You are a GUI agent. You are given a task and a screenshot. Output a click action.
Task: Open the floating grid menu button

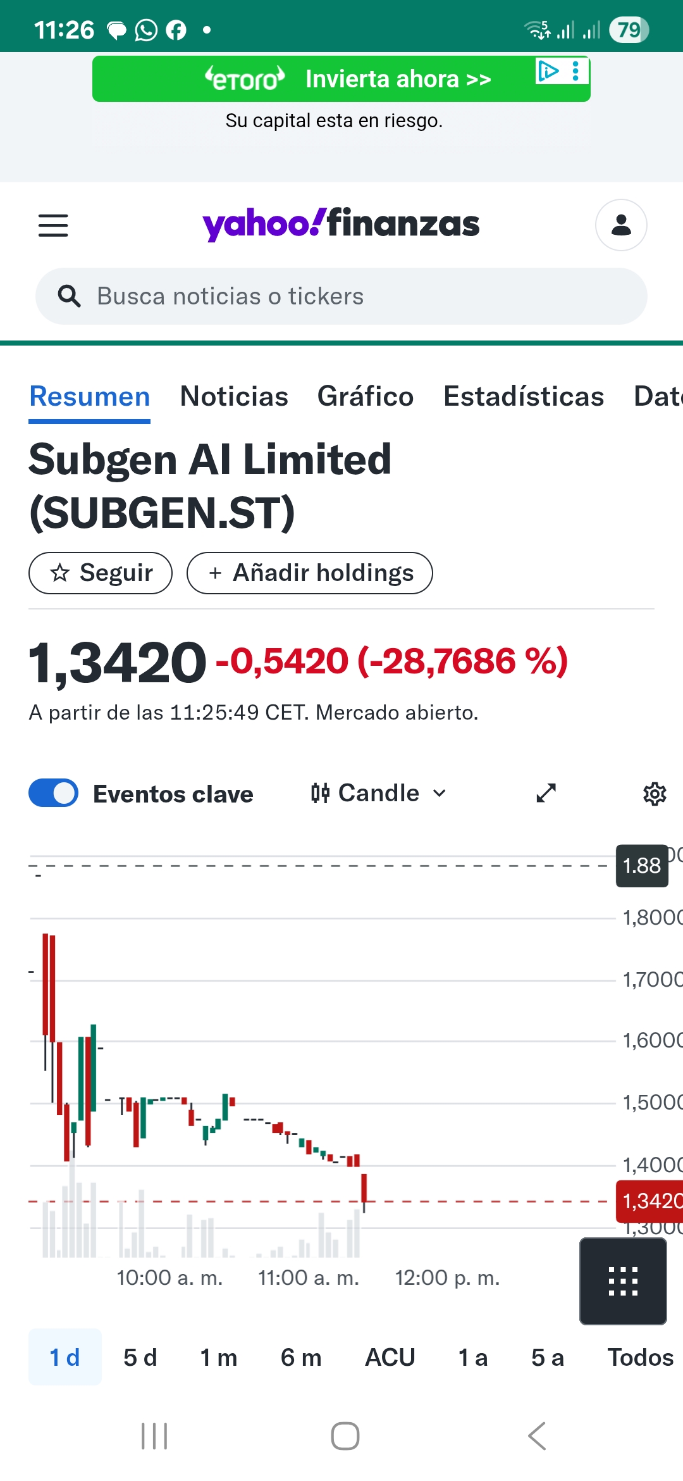(623, 1282)
